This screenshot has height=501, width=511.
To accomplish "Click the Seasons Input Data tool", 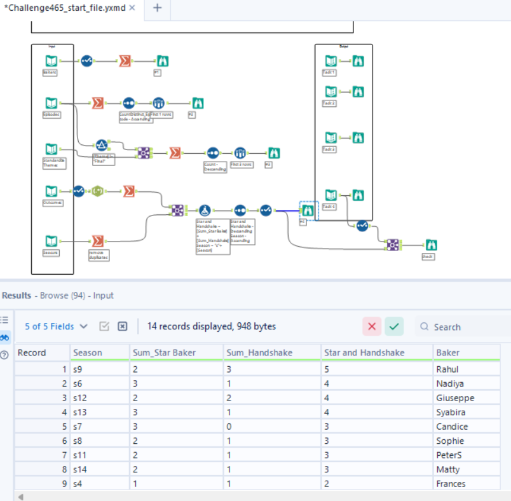I will click(x=51, y=240).
